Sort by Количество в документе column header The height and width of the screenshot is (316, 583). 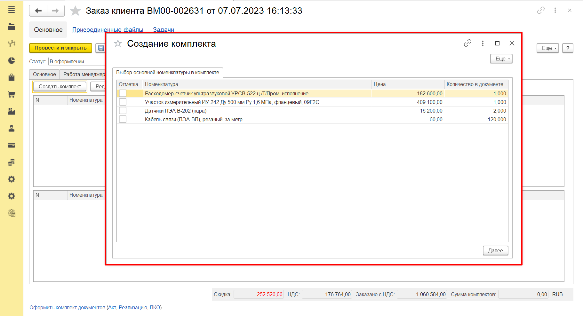click(x=476, y=84)
